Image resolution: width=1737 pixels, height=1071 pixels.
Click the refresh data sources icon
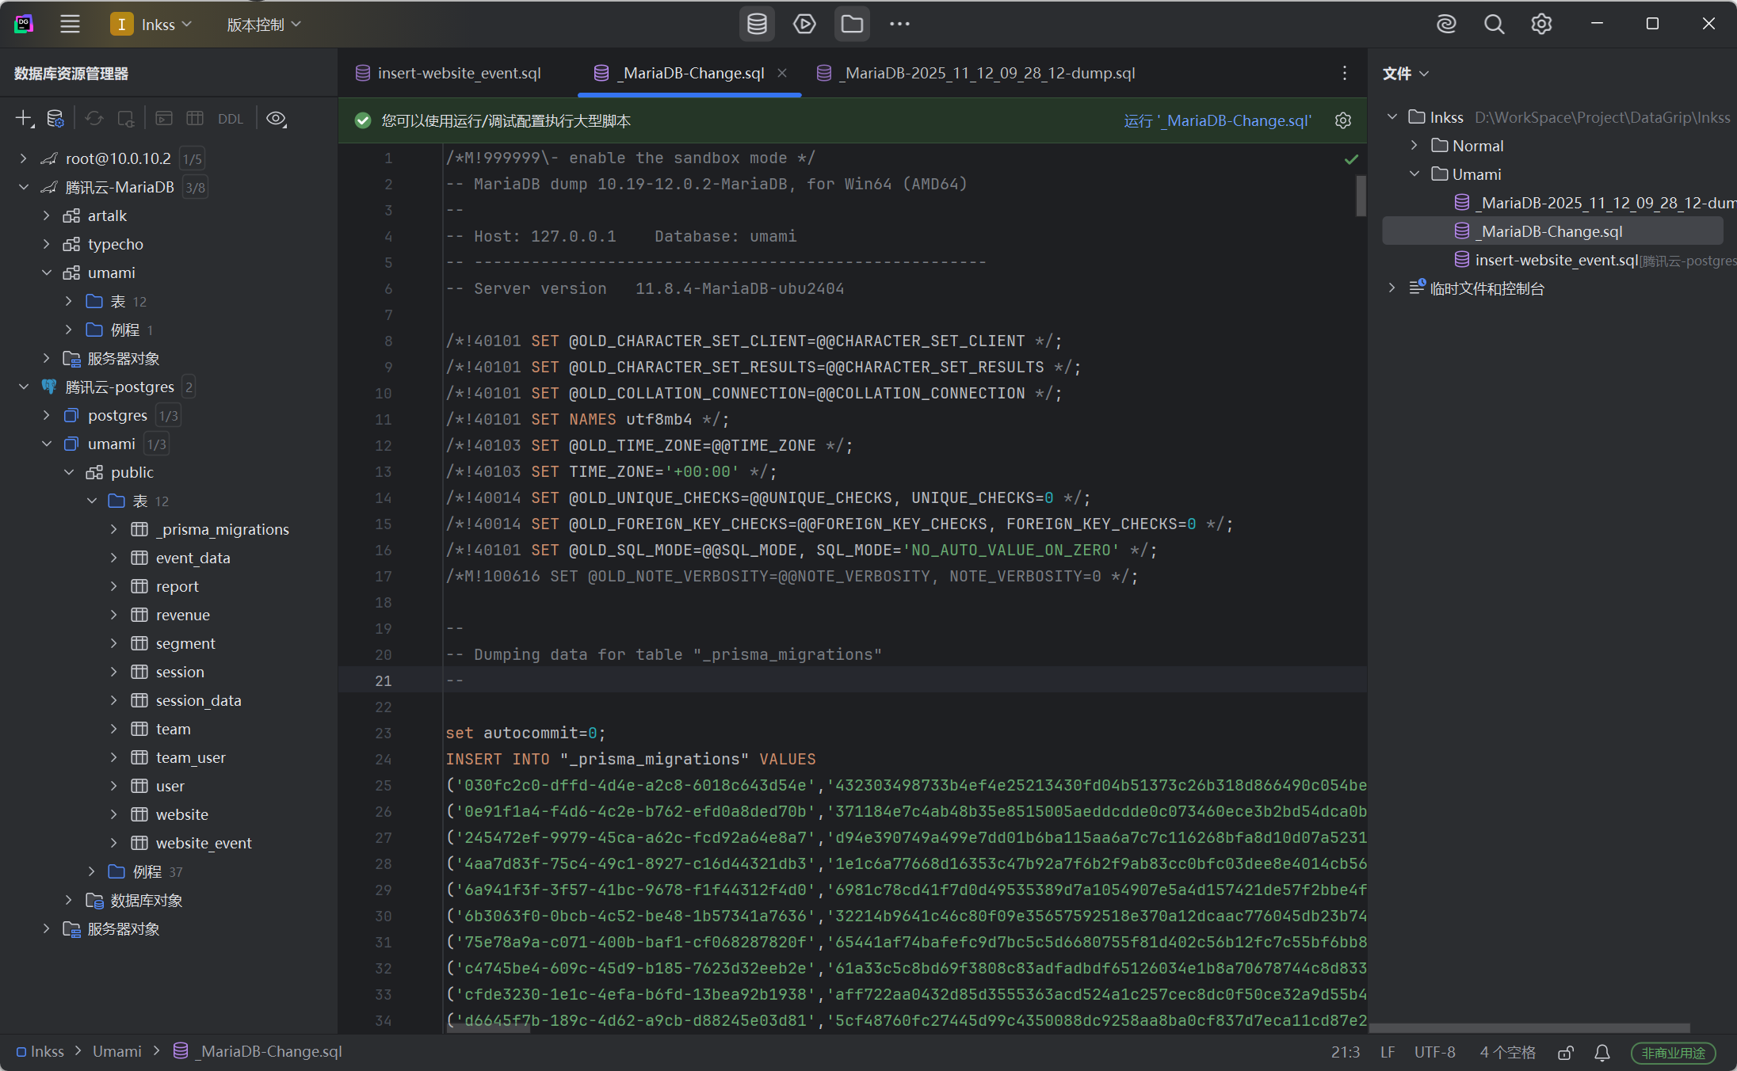pos(94,118)
